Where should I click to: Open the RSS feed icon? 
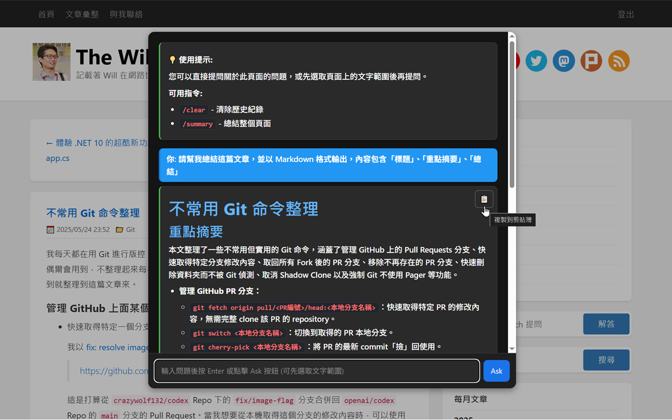pyautogui.click(x=618, y=61)
